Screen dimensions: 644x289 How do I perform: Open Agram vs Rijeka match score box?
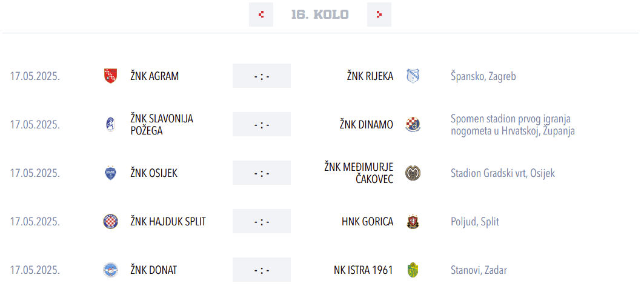click(262, 76)
